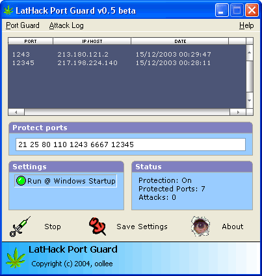The image size is (262, 276).
Task: Click the horizontal scrollbar thumb of log
Action: (x=127, y=112)
